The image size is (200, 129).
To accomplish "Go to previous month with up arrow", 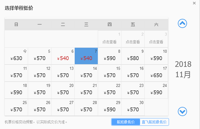I will [182, 23].
